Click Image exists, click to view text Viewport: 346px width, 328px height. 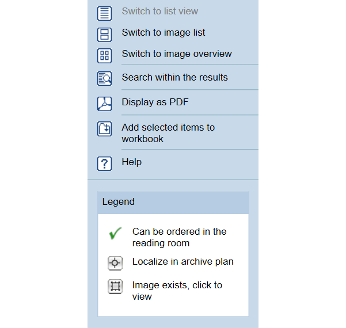177,291
